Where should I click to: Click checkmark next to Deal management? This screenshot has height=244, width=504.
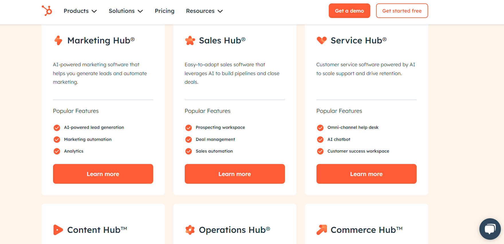click(189, 139)
